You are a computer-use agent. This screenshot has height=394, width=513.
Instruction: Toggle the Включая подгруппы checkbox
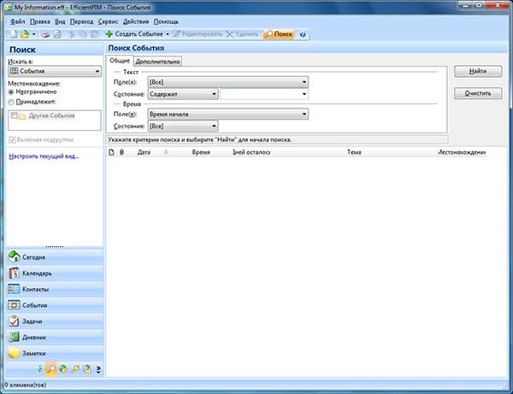point(12,140)
